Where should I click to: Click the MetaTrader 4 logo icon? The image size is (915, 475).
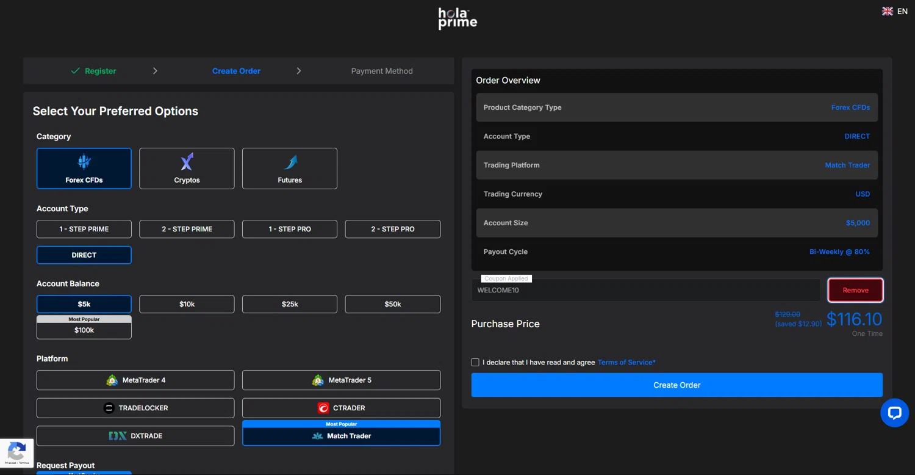[112, 380]
